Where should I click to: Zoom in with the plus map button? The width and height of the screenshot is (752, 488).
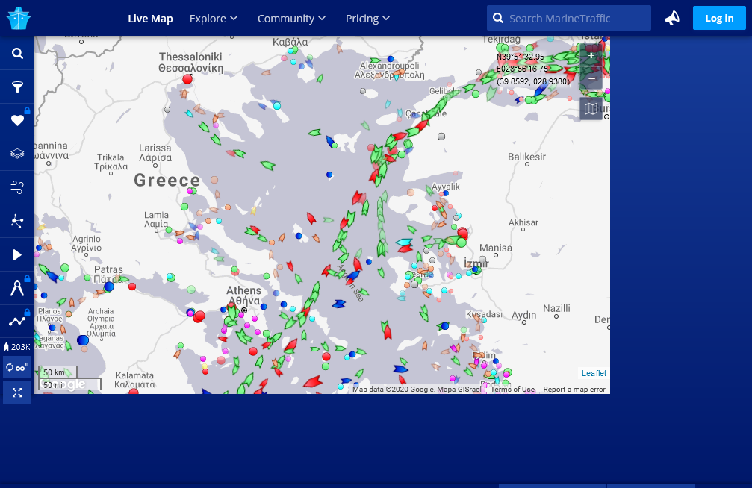point(591,56)
